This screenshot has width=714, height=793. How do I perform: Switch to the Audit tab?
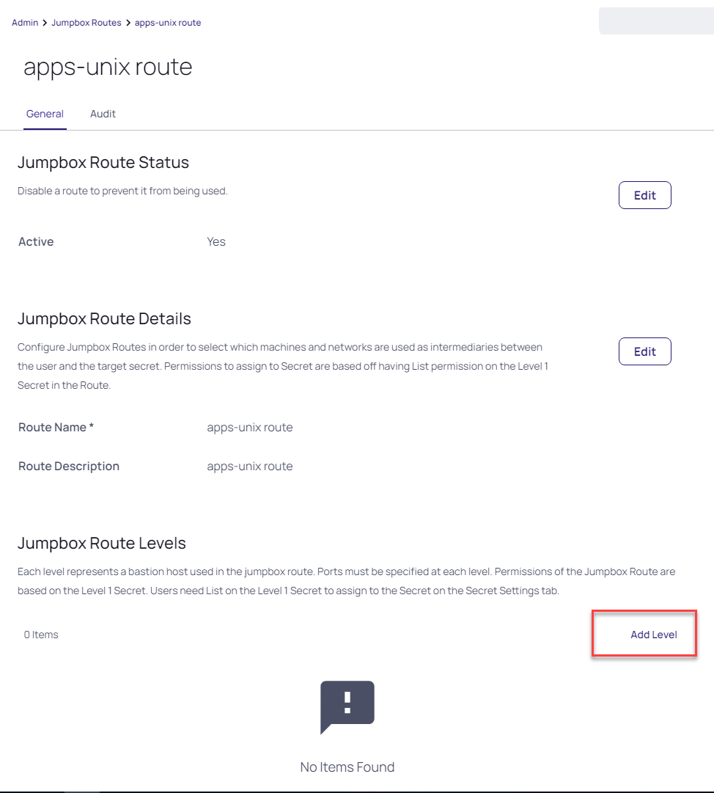pyautogui.click(x=103, y=114)
